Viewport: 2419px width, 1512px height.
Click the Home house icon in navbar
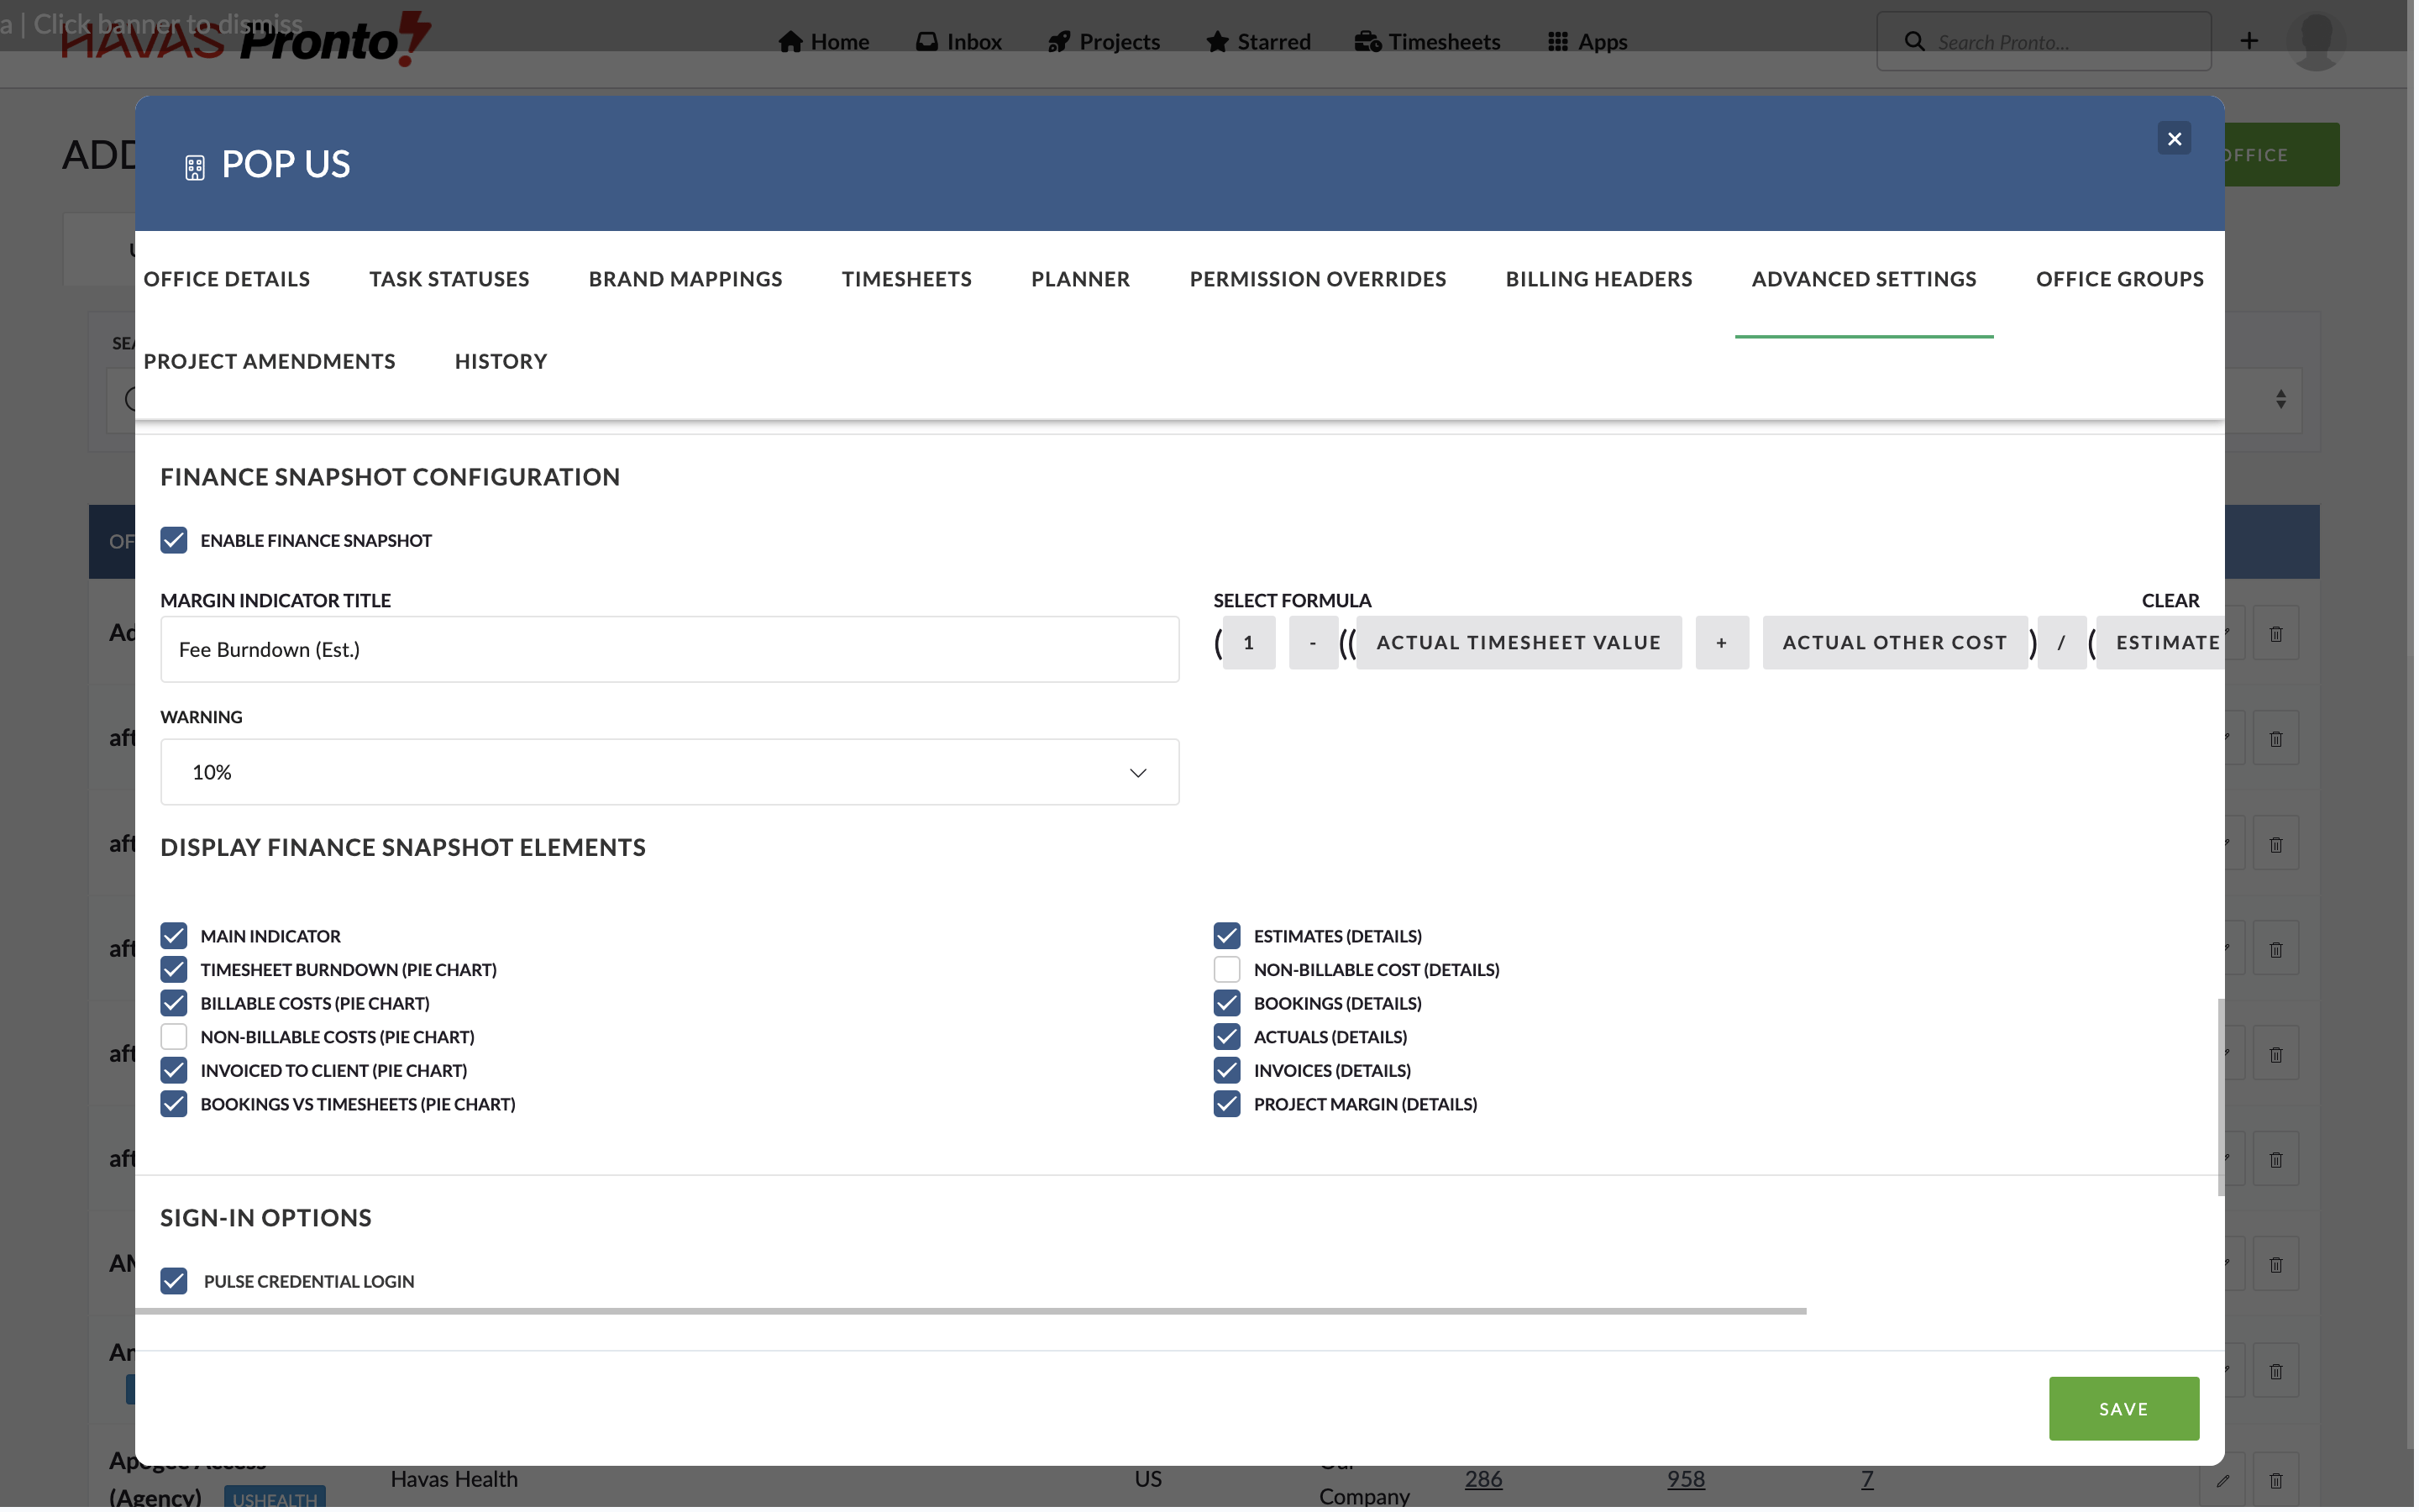tap(792, 41)
